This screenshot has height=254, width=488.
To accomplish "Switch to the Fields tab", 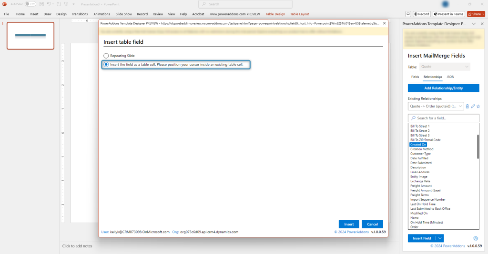I will (415, 77).
